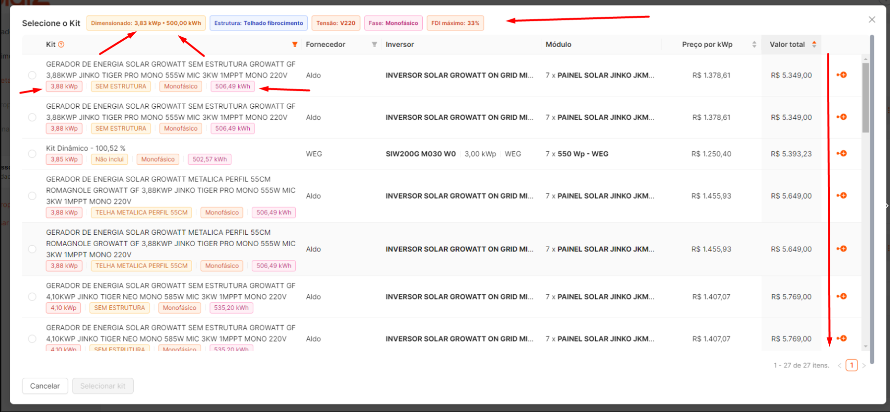Click the Kit Dinâmico - 100,52 % title
Viewport: 890px width, 412px height.
(x=86, y=148)
